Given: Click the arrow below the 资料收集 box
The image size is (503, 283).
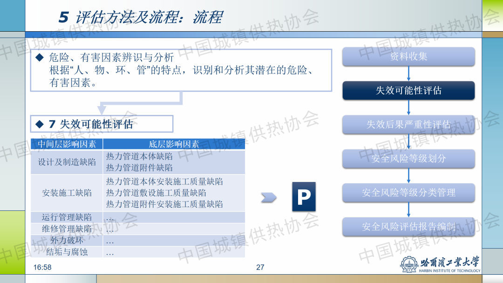Looking at the screenshot, I should (x=408, y=73).
